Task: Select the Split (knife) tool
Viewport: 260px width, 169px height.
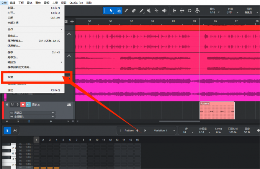Action: click(x=126, y=11)
